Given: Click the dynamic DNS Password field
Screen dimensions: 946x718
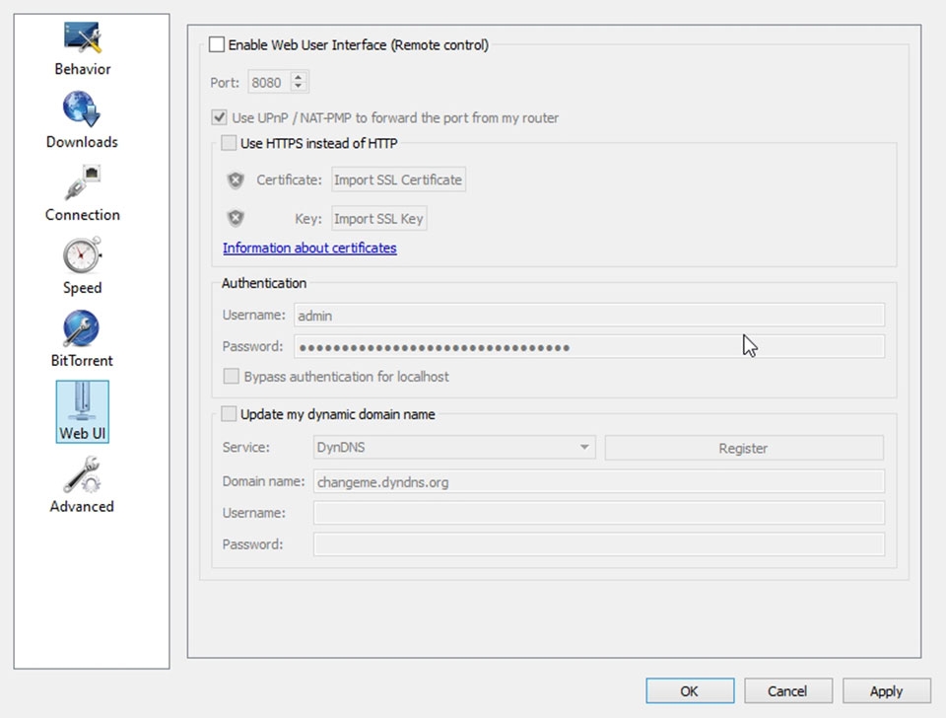Looking at the screenshot, I should pos(599,544).
